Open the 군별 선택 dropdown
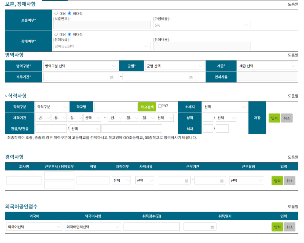The width and height of the screenshot is (304, 243). [x=174, y=66]
